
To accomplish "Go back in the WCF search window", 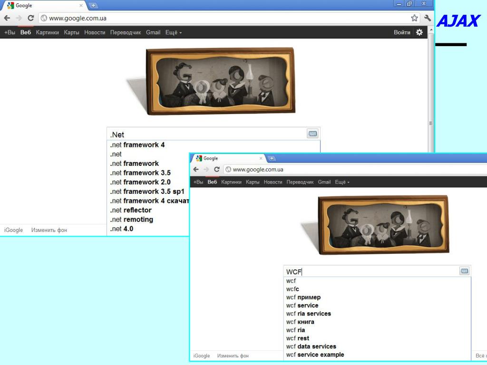I will [195, 169].
